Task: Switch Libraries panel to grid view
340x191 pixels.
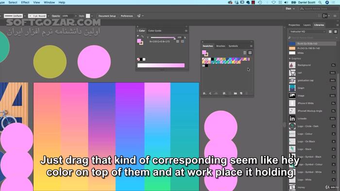Action: click(330, 32)
